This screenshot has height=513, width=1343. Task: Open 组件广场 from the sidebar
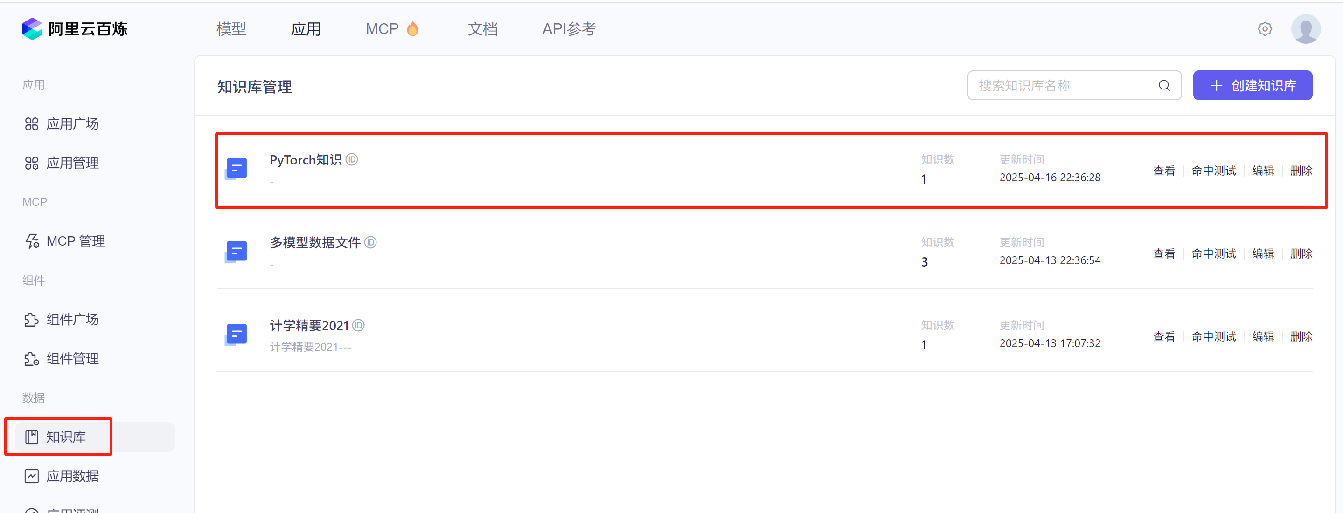point(72,319)
